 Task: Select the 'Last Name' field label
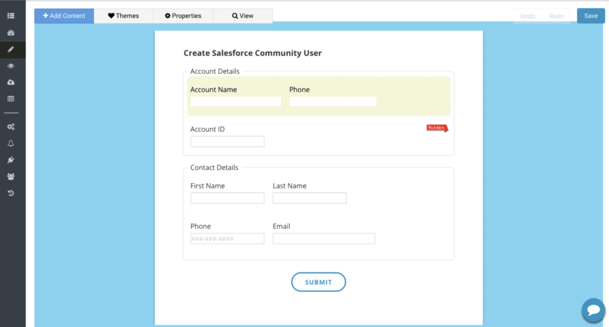290,185
